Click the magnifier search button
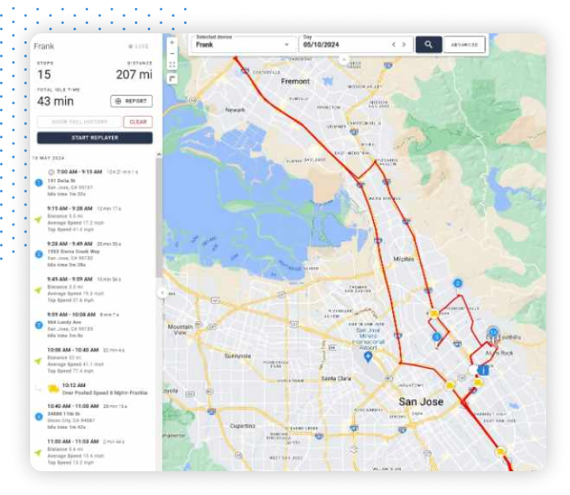 (428, 45)
